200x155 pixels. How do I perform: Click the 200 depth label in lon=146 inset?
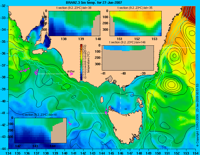(x=98, y=58)
